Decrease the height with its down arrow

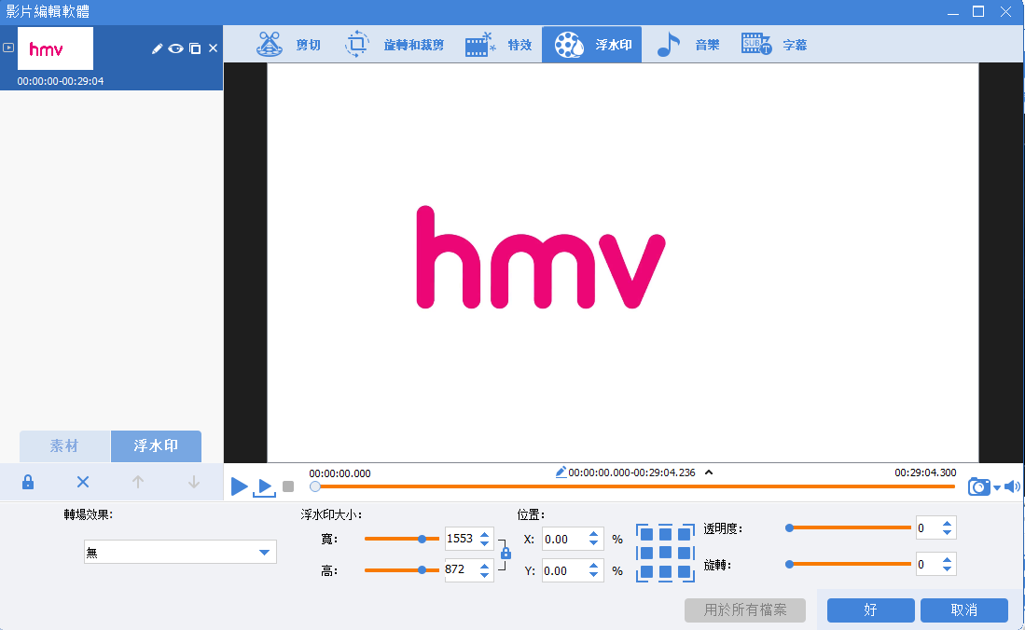[x=484, y=575]
